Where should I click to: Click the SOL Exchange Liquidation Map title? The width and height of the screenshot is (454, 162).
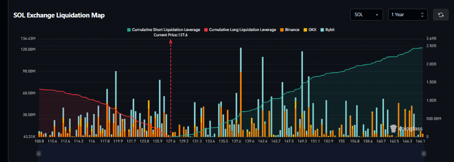click(59, 15)
